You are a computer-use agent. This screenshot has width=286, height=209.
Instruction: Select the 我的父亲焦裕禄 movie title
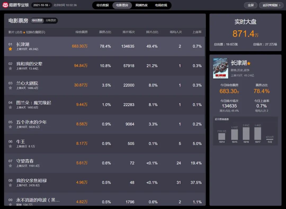(x=31, y=181)
